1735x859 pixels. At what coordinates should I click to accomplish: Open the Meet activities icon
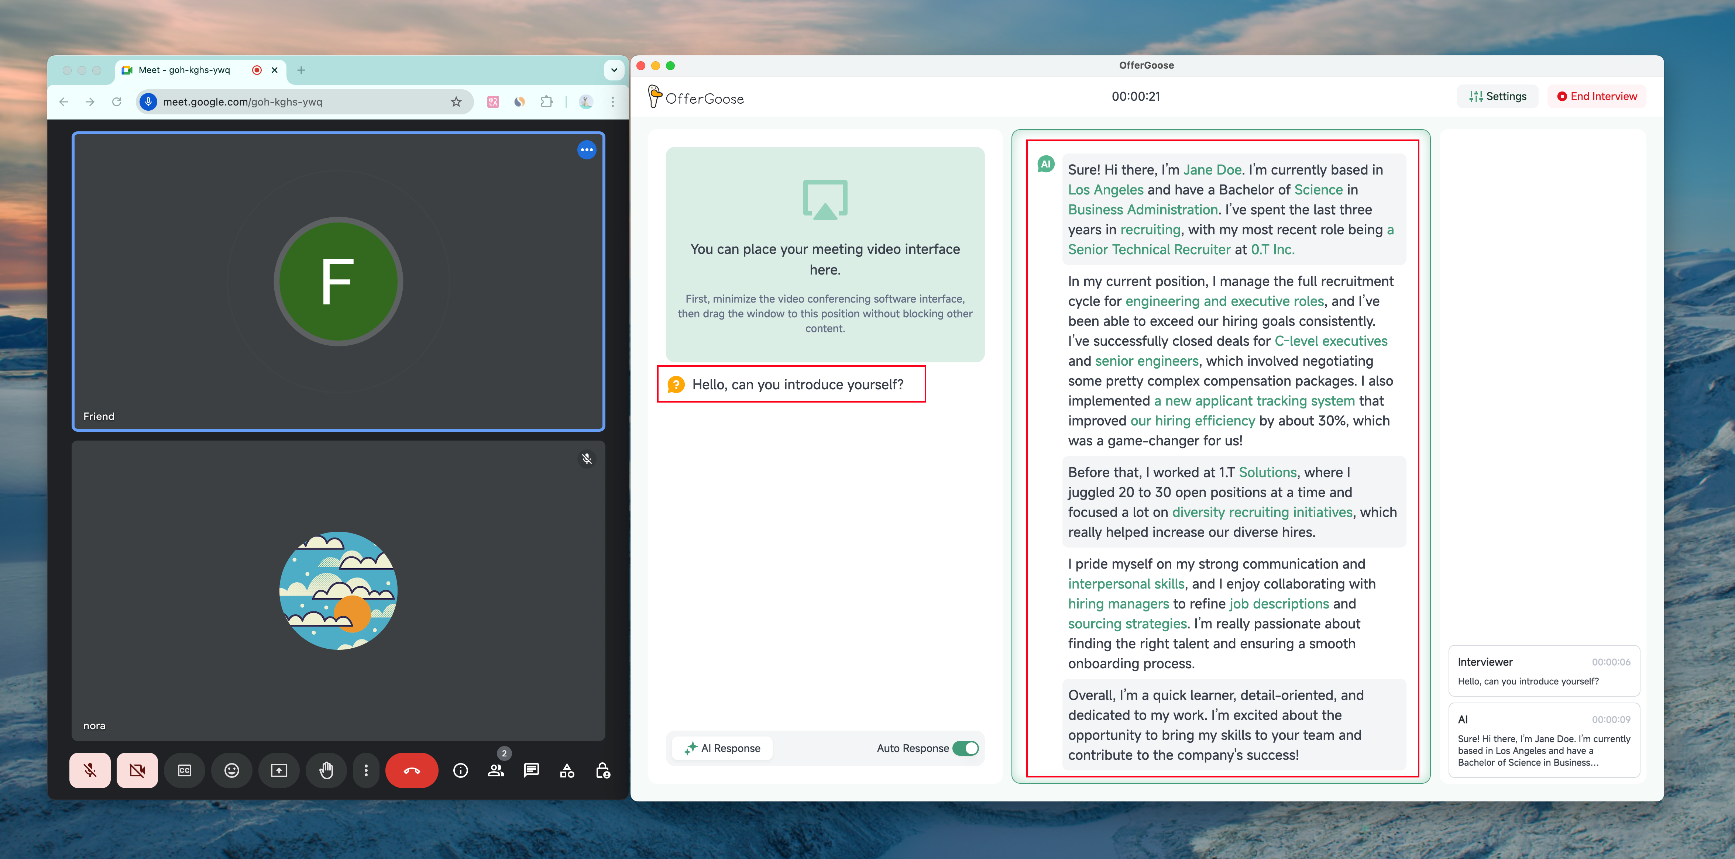567,770
